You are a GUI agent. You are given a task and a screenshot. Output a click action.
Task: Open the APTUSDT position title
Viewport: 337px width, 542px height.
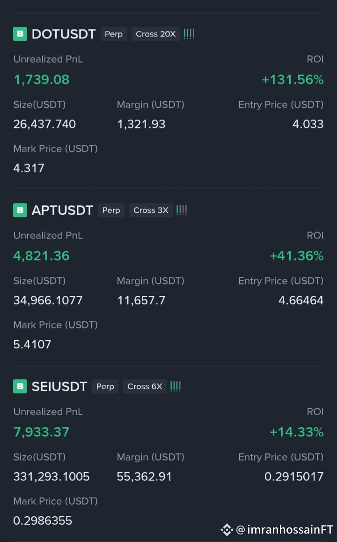(62, 211)
